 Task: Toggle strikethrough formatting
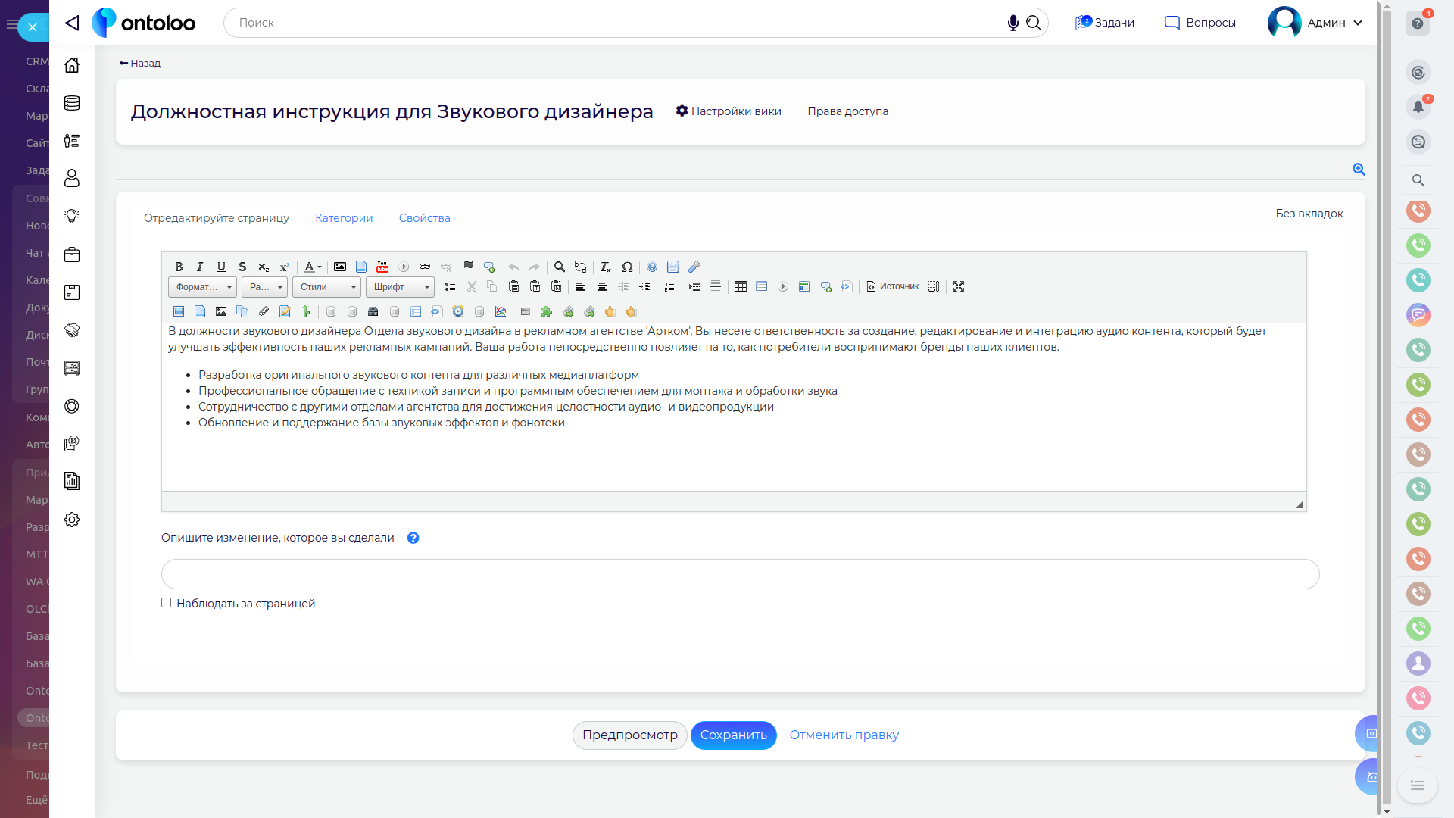click(242, 267)
